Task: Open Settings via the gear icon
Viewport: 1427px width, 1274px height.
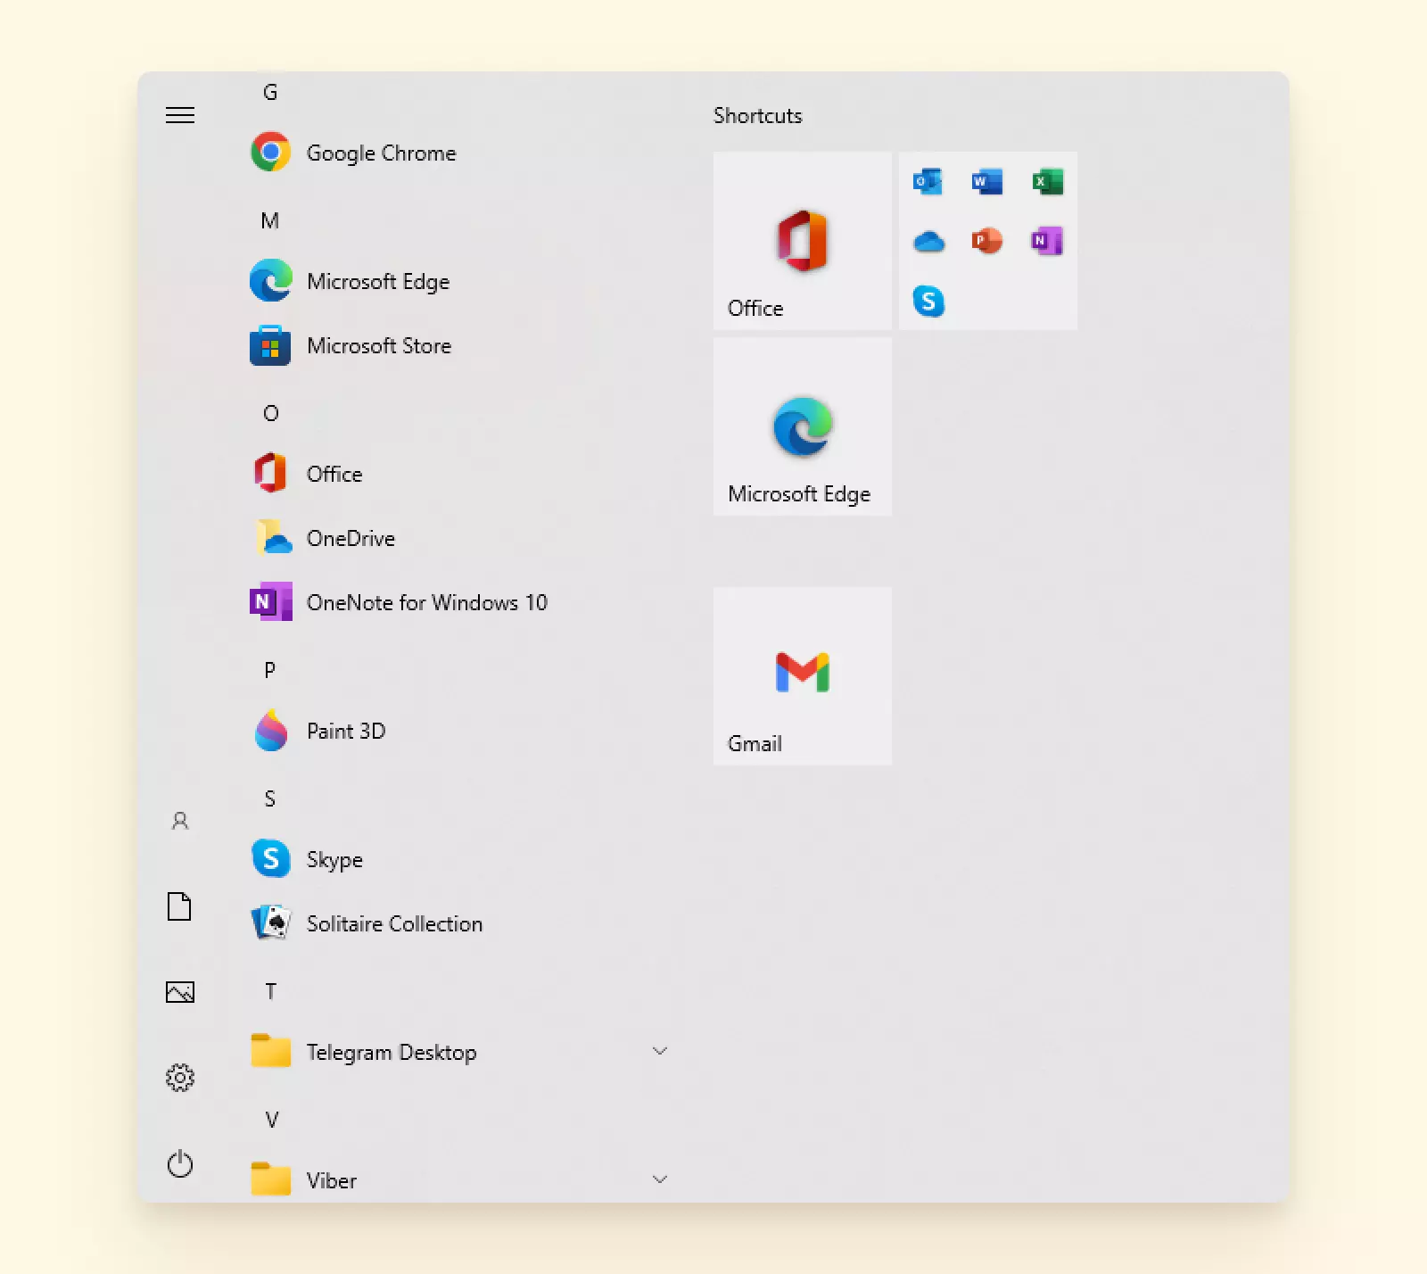Action: pyautogui.click(x=180, y=1078)
